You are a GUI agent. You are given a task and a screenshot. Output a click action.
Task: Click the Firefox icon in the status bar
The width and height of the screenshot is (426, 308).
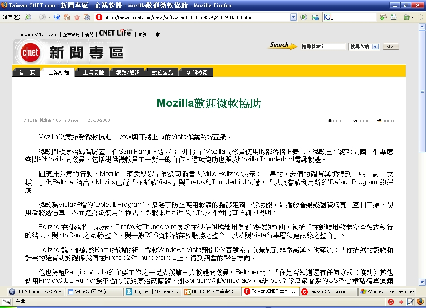(420, 302)
